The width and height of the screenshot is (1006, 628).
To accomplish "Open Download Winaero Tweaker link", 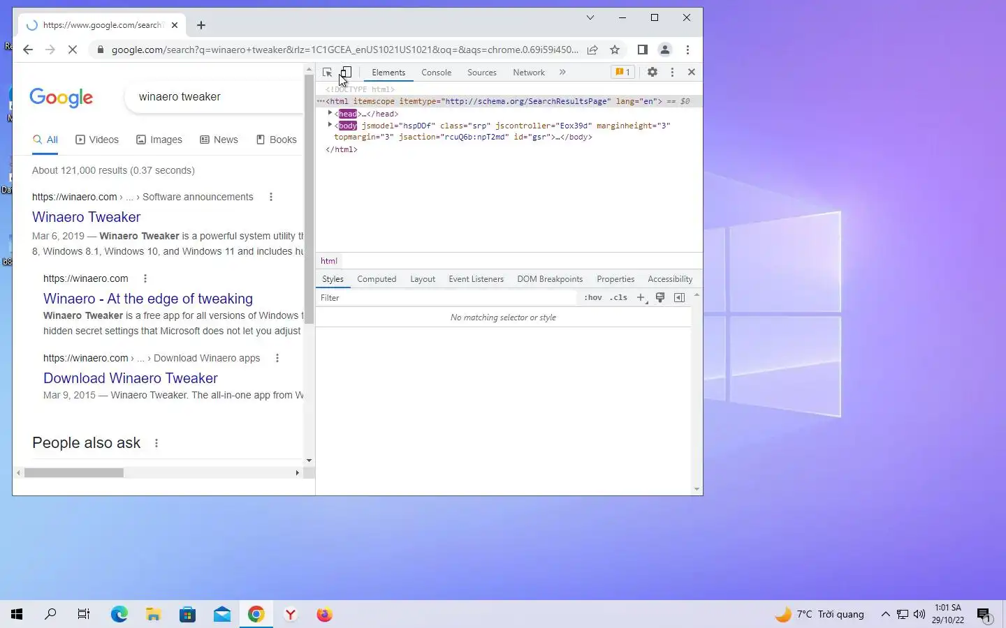I will coord(131,378).
